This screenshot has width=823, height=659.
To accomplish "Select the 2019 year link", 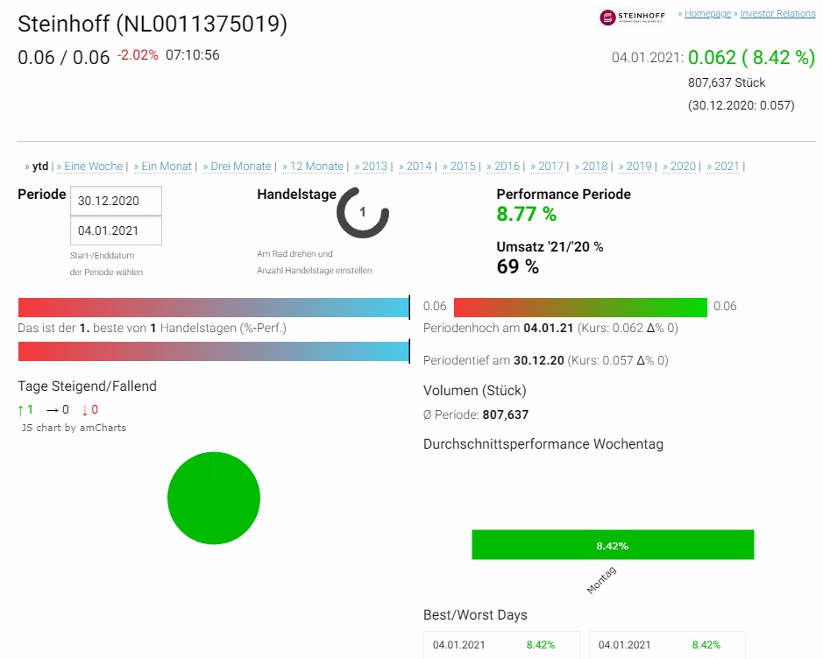I will pyautogui.click(x=639, y=167).
